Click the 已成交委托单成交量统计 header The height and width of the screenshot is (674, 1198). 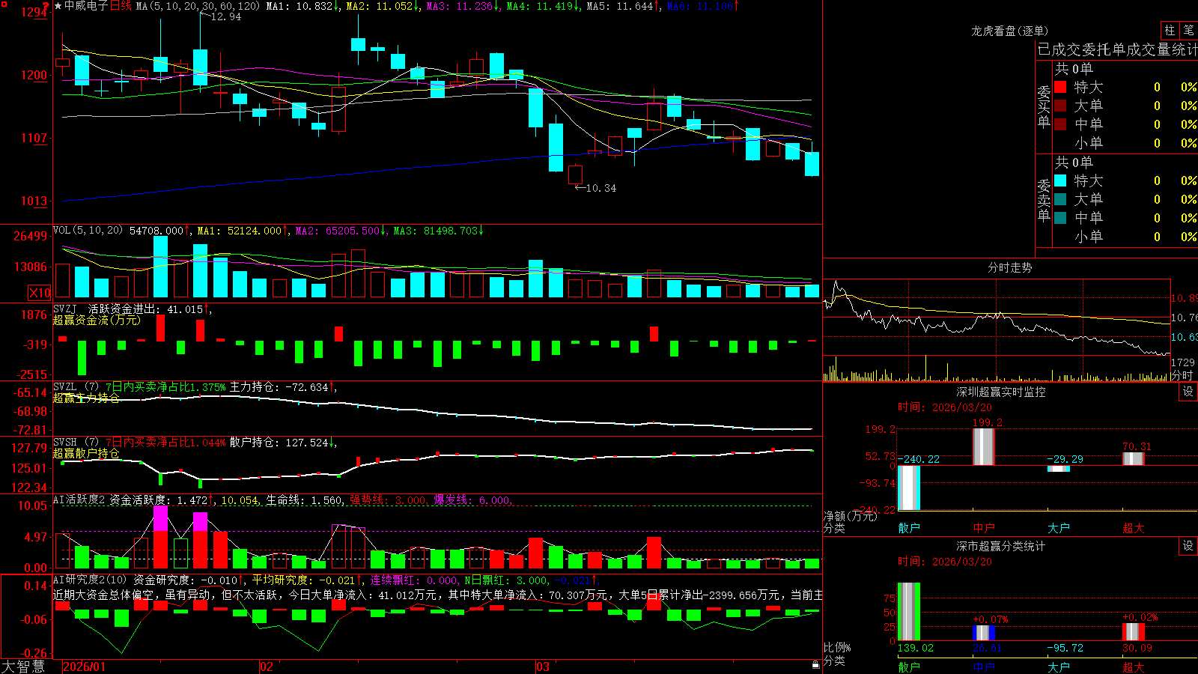tap(1118, 49)
